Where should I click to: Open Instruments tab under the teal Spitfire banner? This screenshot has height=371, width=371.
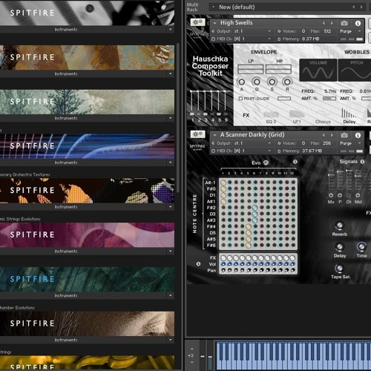coord(66,295)
